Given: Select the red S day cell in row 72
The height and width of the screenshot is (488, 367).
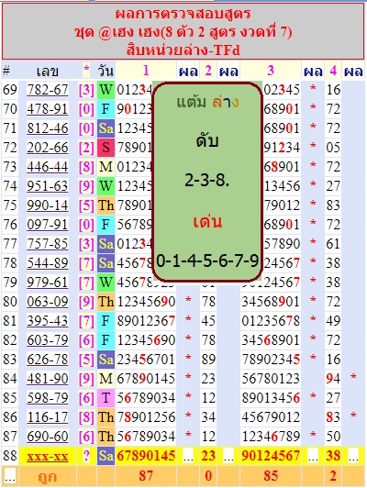Looking at the screenshot, I should 106,148.
